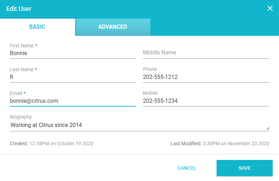Click the Last Modified timestamp text
279x181 pixels.
220,143
